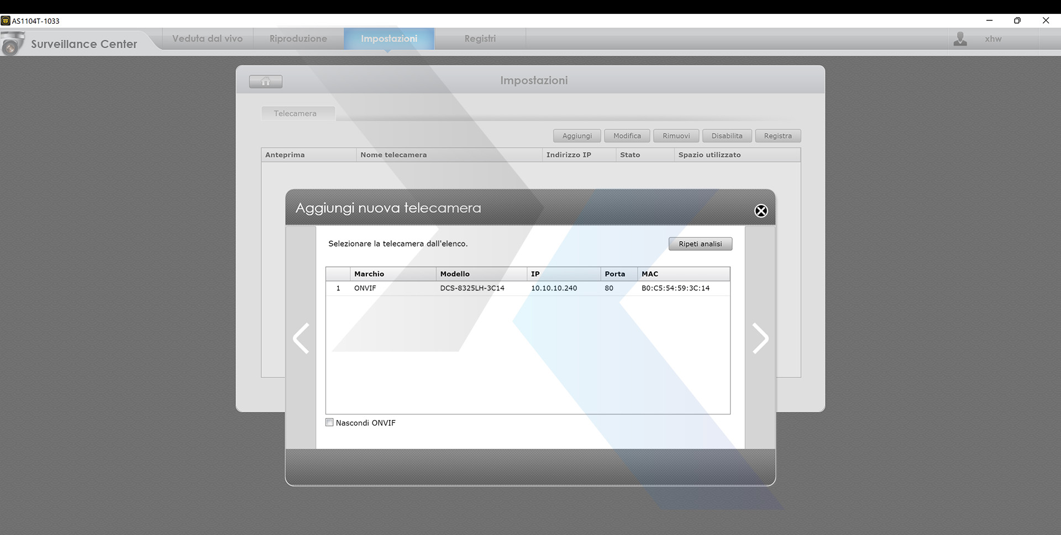
Task: Click the left arrow to go back
Action: pos(301,338)
